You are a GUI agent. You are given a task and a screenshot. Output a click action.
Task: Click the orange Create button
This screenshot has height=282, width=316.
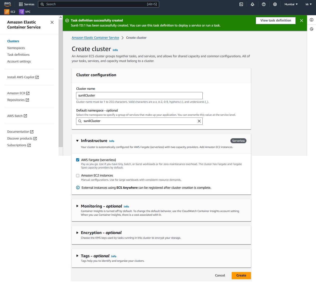(241, 275)
